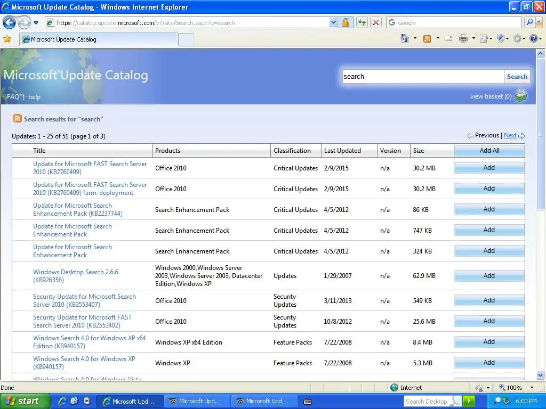Click the privacy report icon in status bar

tap(479, 388)
